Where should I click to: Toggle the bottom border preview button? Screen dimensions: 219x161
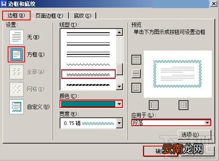click(136, 88)
